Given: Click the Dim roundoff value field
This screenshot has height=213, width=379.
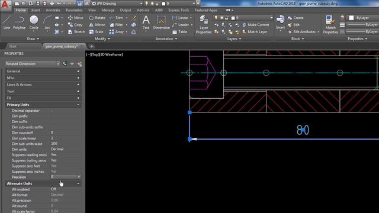Looking at the screenshot, I should coord(66,133).
